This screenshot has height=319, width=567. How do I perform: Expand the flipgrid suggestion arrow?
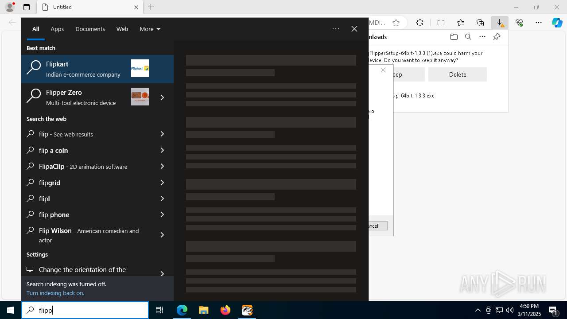(x=163, y=183)
